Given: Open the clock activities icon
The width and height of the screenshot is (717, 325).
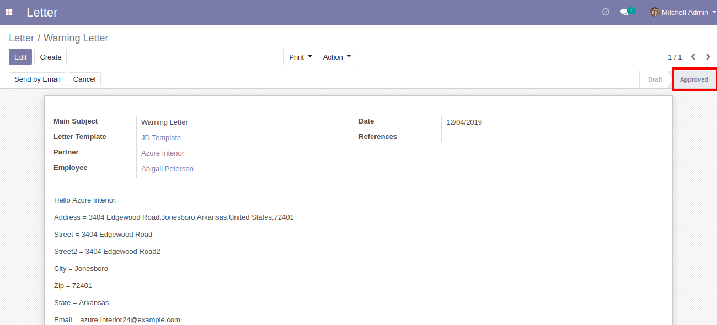Looking at the screenshot, I should (x=606, y=12).
